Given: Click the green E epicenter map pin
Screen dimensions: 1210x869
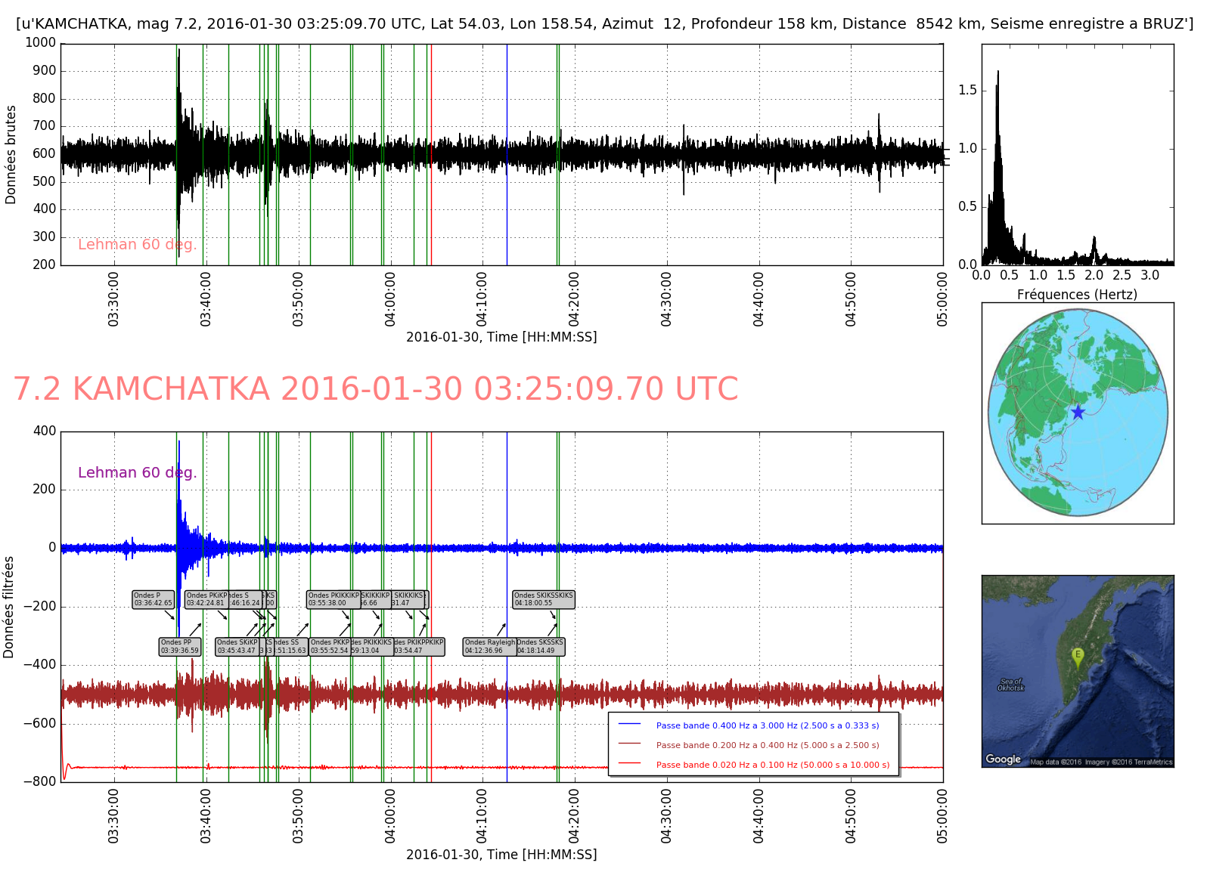Looking at the screenshot, I should (1078, 657).
